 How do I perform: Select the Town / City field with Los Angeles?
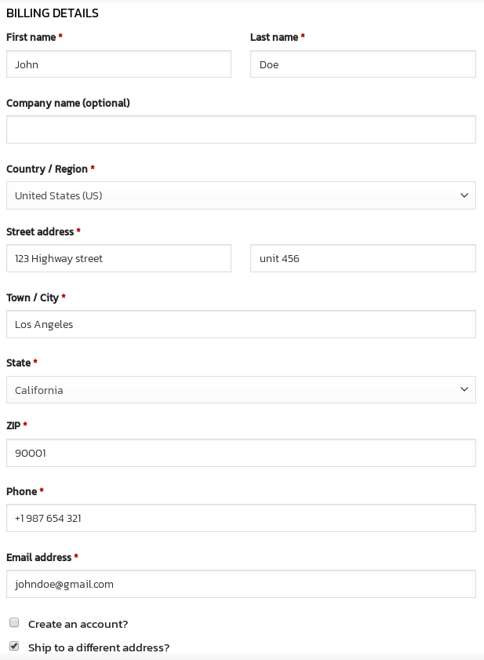pyautogui.click(x=241, y=324)
